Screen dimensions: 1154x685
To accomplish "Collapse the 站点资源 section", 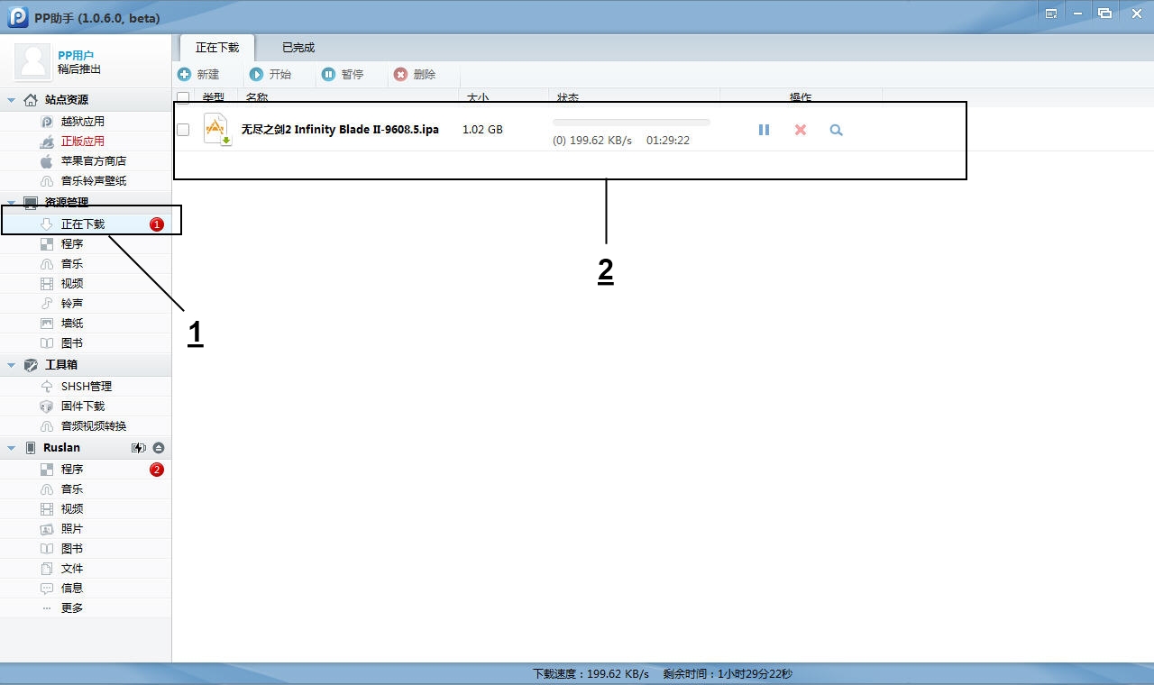I will click(12, 100).
